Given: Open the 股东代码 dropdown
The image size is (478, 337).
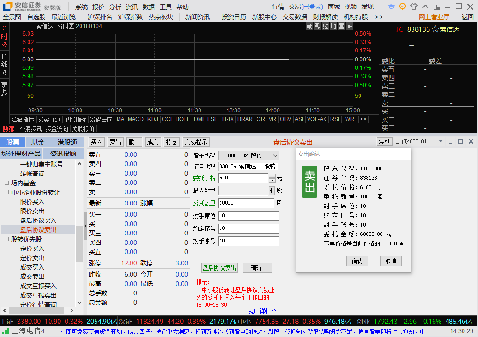Looking at the screenshot, I should coord(275,155).
